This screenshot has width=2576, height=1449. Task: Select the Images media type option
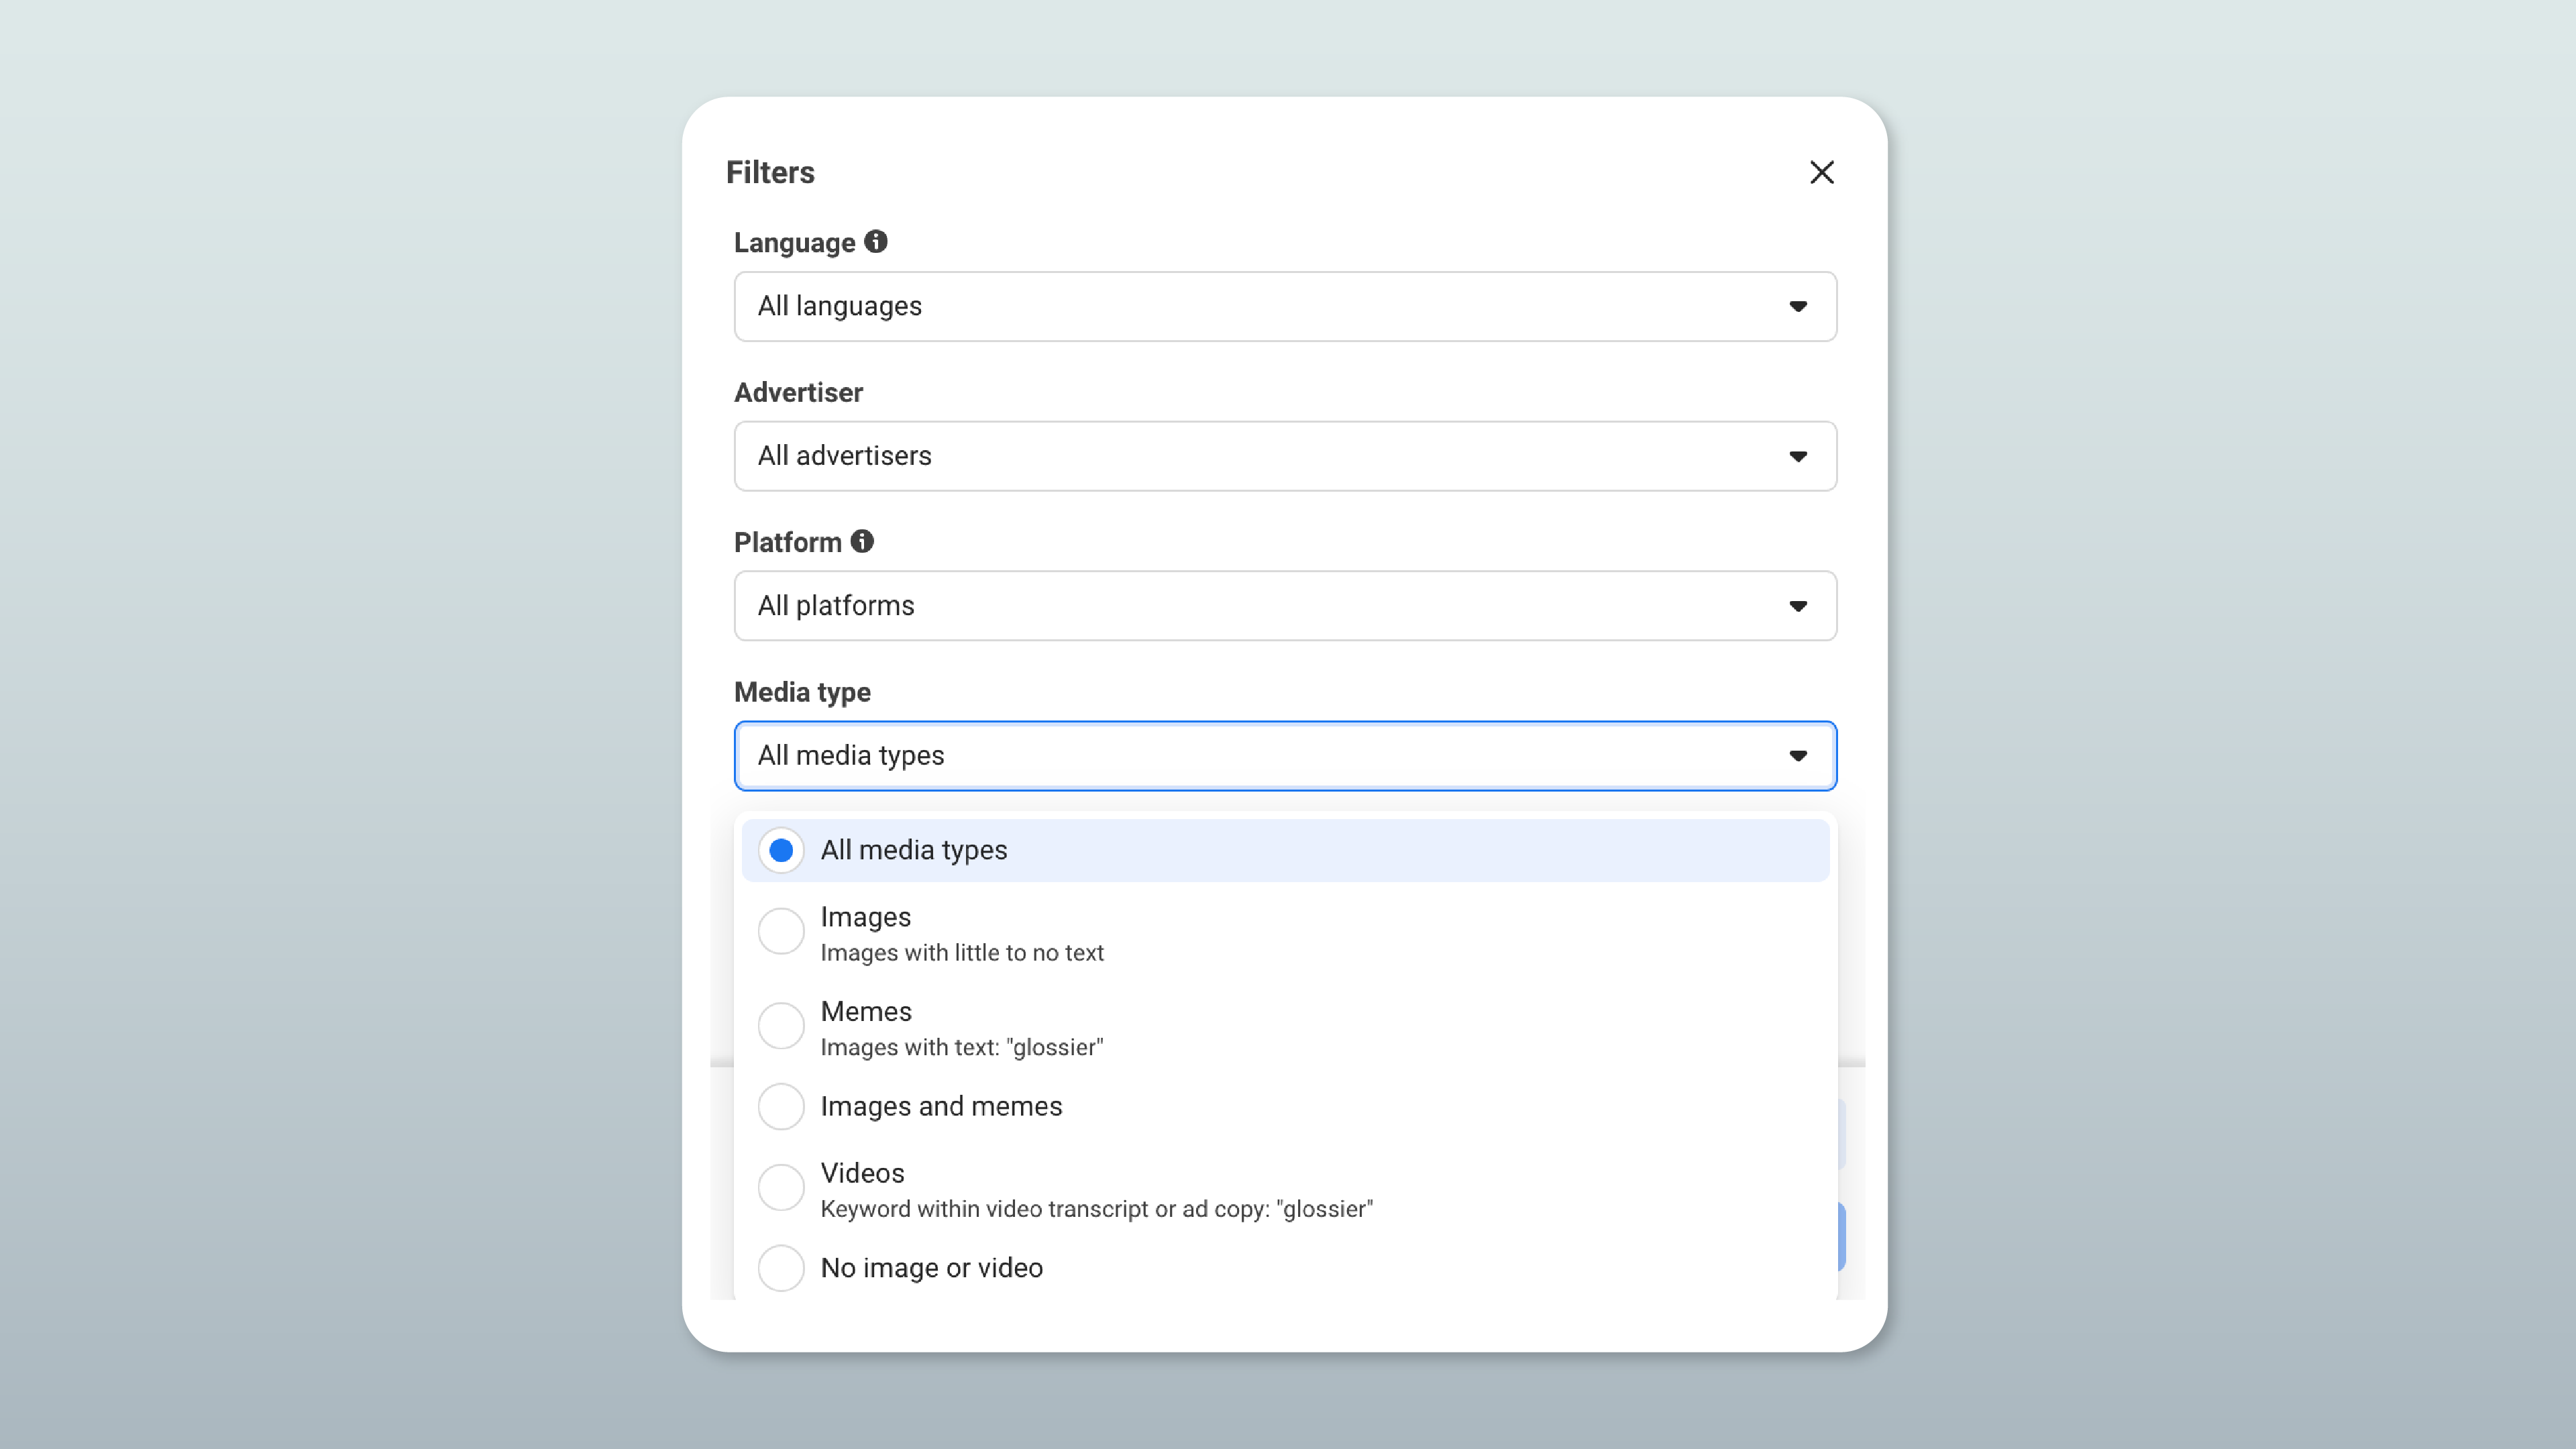point(781,931)
